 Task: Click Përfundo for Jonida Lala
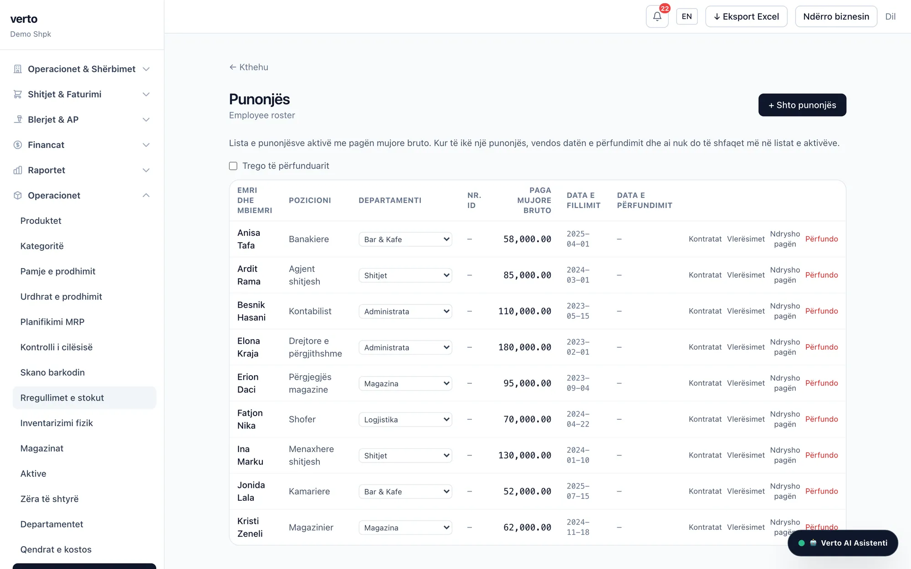point(821,491)
